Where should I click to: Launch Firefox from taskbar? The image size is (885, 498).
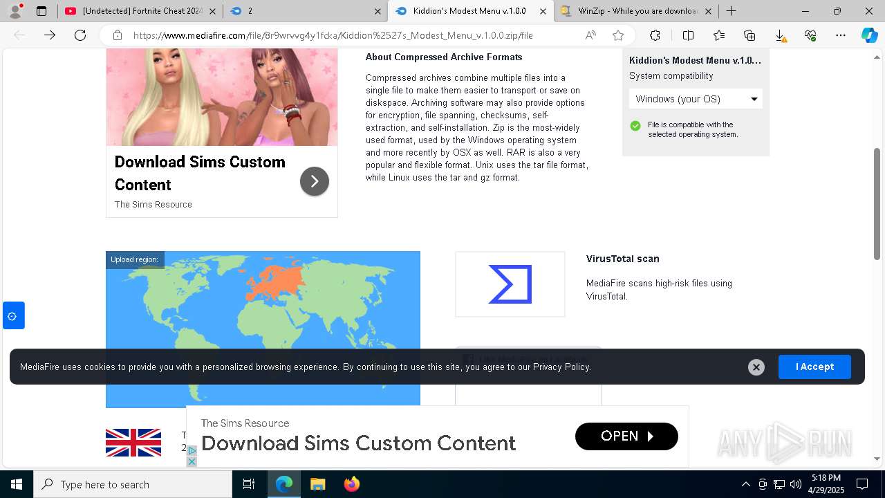click(x=352, y=484)
